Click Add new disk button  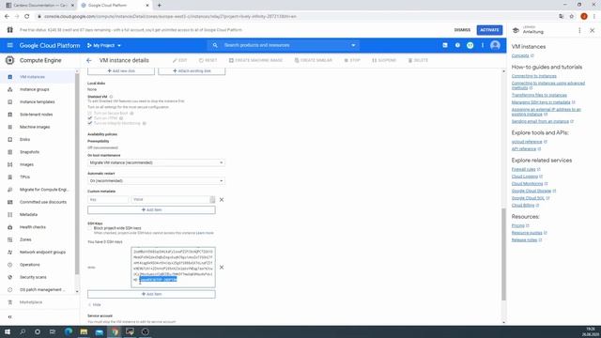(121, 71)
